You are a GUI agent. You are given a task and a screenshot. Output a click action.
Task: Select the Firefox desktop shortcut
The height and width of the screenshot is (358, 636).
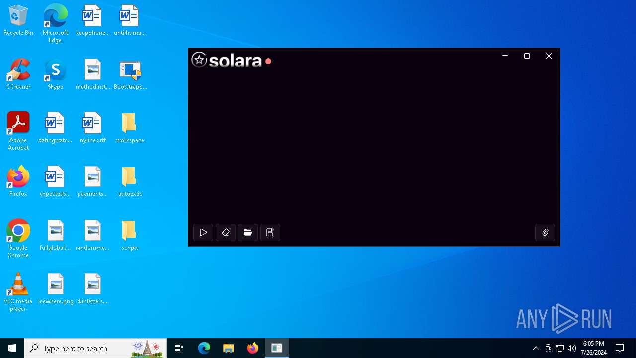click(18, 182)
